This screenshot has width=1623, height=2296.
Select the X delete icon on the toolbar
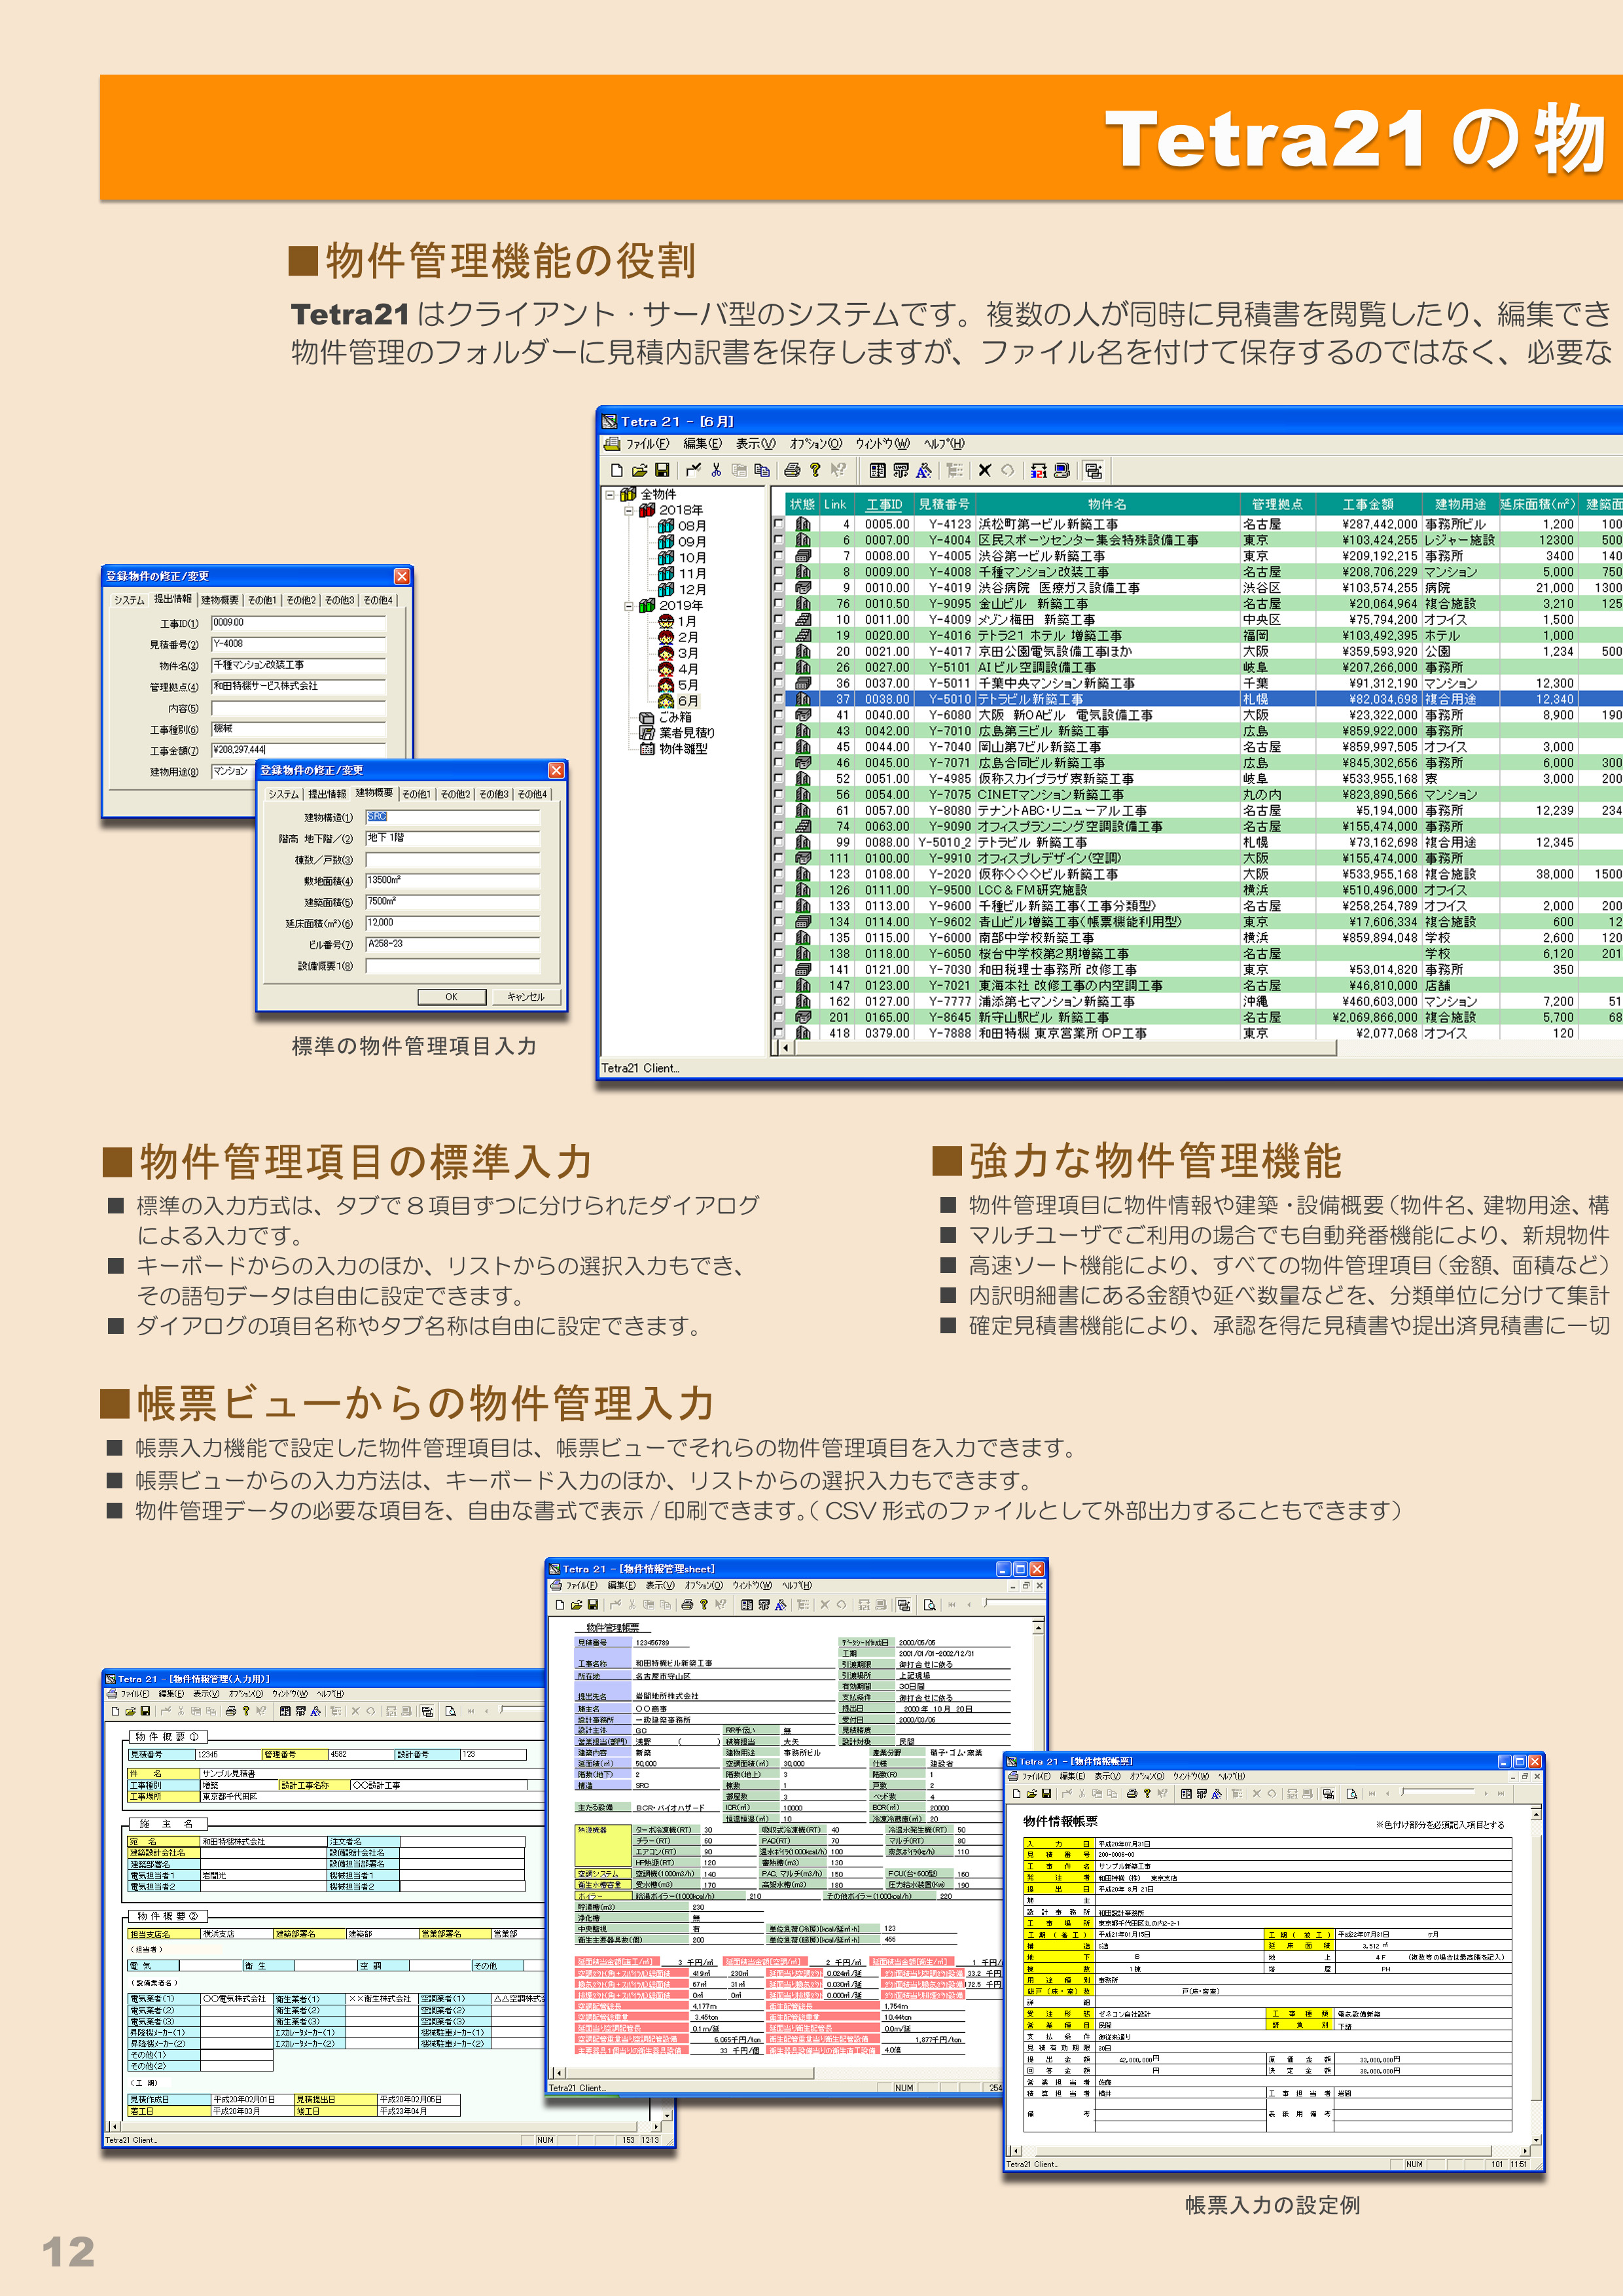click(984, 471)
